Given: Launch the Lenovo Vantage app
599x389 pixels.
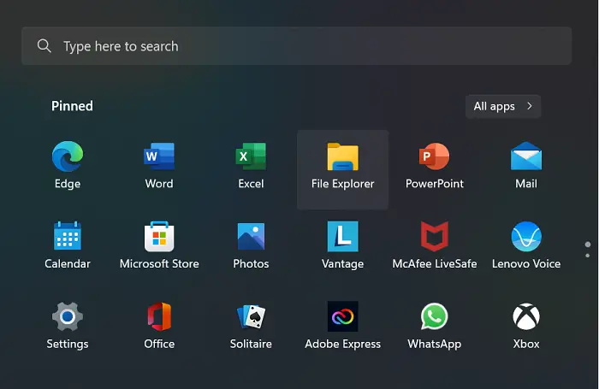Looking at the screenshot, I should coord(342,236).
